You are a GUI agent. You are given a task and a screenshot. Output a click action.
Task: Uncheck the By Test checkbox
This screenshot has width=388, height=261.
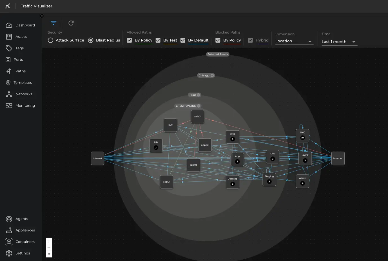point(158,40)
